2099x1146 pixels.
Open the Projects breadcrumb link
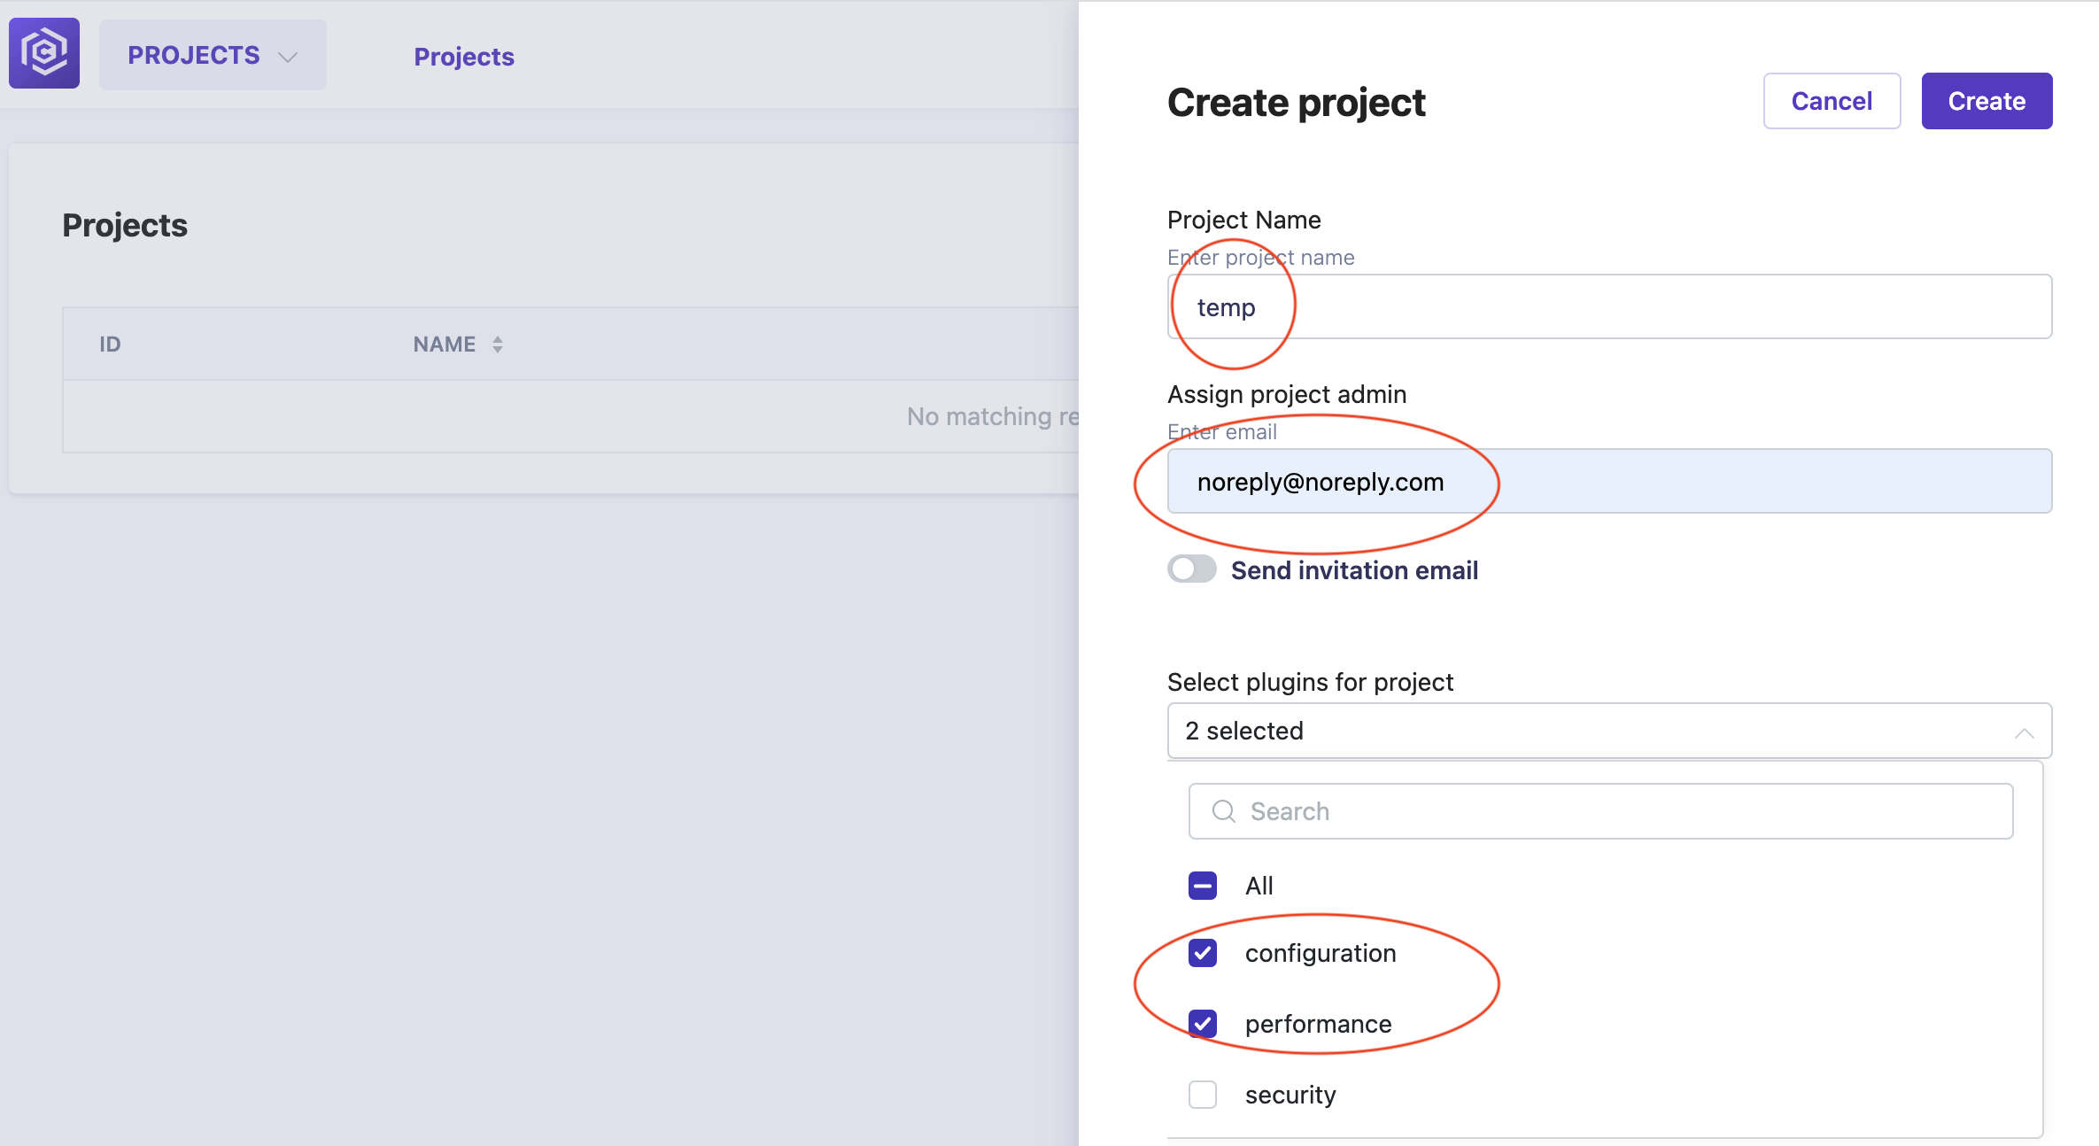coord(464,57)
